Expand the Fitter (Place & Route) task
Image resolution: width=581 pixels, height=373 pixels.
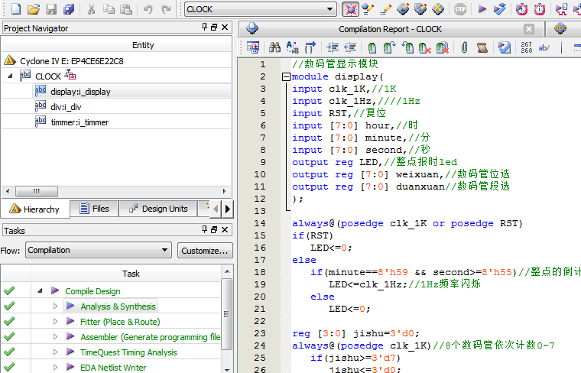(55, 322)
